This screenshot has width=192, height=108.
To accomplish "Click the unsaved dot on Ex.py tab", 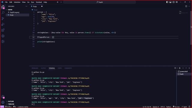I will pyautogui.click(x=42, y=6).
